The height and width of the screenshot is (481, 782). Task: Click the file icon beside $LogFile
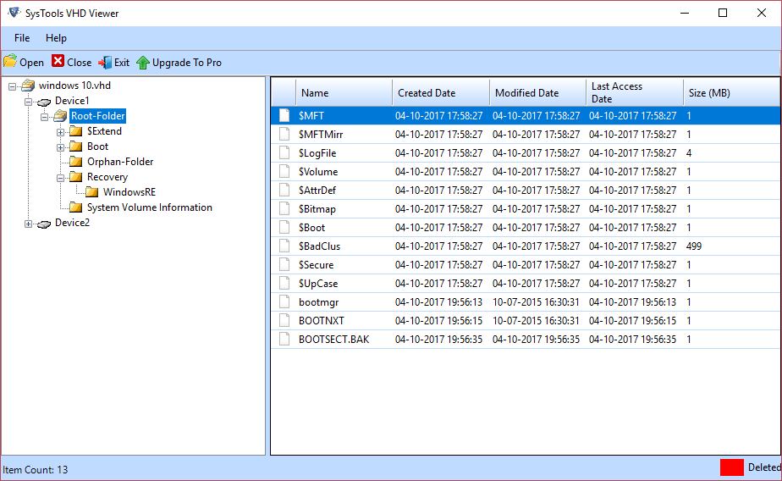pos(284,152)
